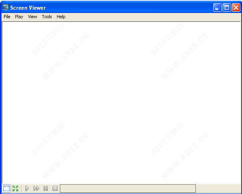Minimize the Screen Viewer window

217,8
